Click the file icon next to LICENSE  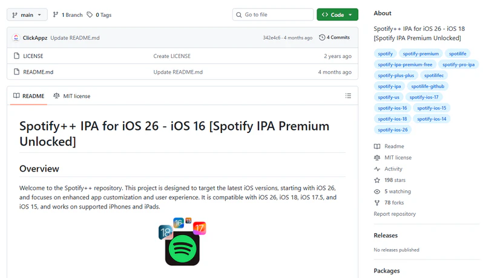[x=16, y=56]
